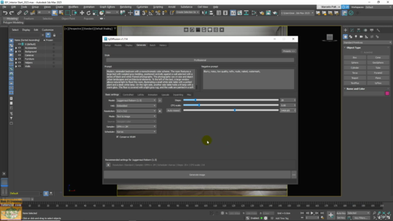Activate the Select and Rotate tool

pyautogui.click(x=88, y=13)
